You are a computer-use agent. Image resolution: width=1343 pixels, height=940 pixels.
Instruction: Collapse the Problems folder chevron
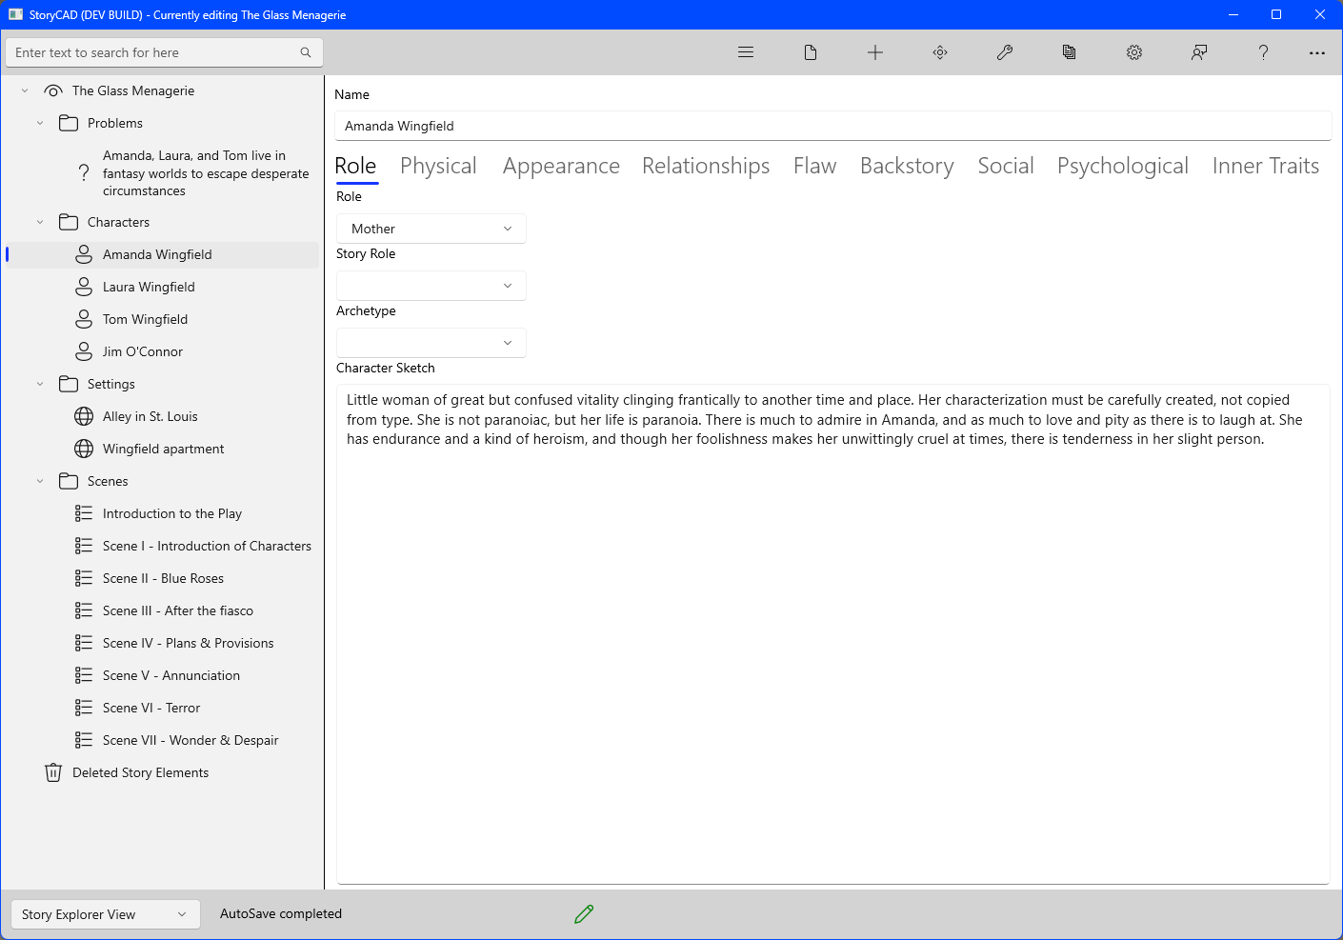coord(40,123)
